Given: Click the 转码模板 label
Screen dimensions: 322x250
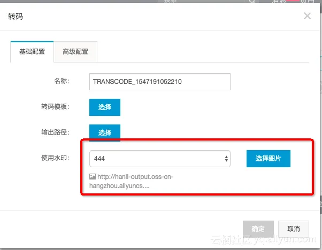Looking at the screenshot, I should click(55, 106).
